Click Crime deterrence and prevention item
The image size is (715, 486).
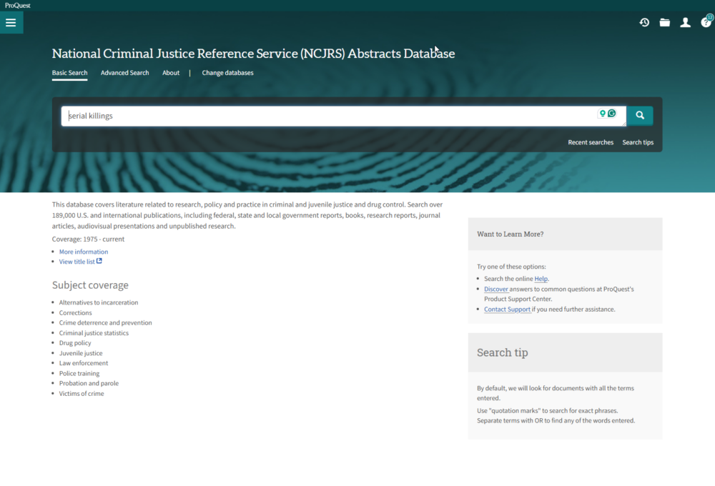[x=105, y=323]
